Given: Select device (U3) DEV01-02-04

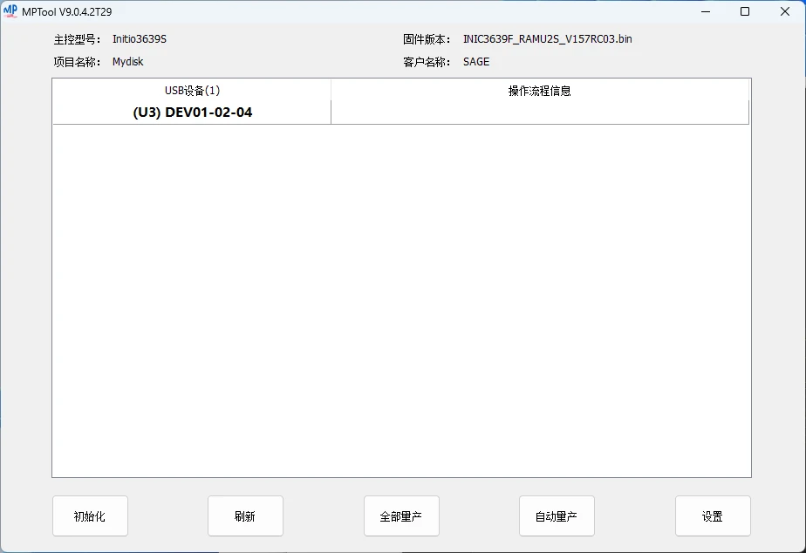Looking at the screenshot, I should [192, 113].
